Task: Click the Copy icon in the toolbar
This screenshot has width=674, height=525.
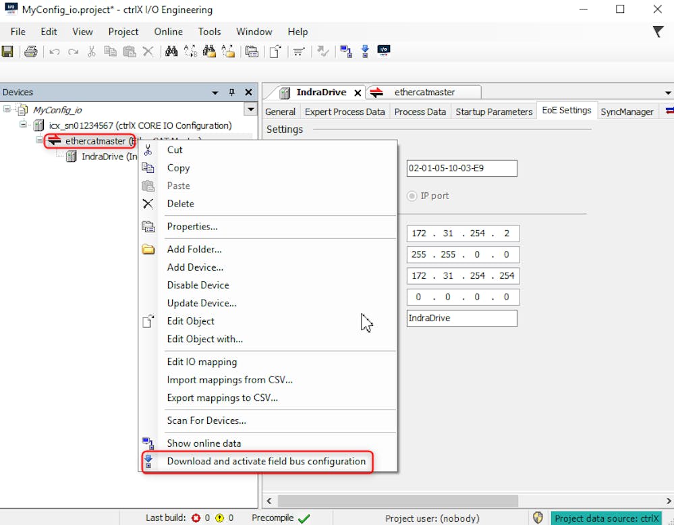Action: tap(111, 51)
